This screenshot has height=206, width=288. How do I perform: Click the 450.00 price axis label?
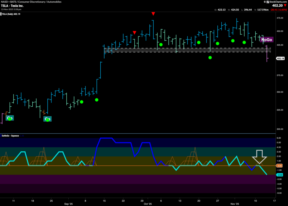[x=280, y=31]
